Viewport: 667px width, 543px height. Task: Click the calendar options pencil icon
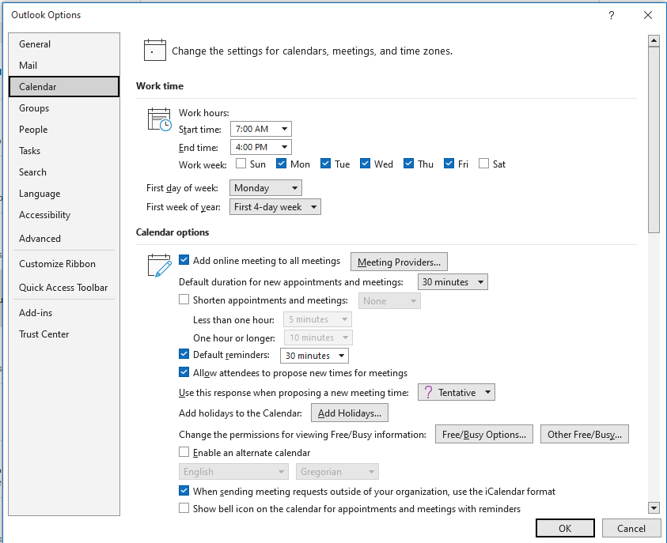point(157,266)
